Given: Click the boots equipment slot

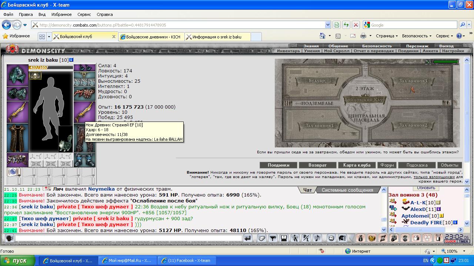Looking at the screenshot, I should [84, 160].
